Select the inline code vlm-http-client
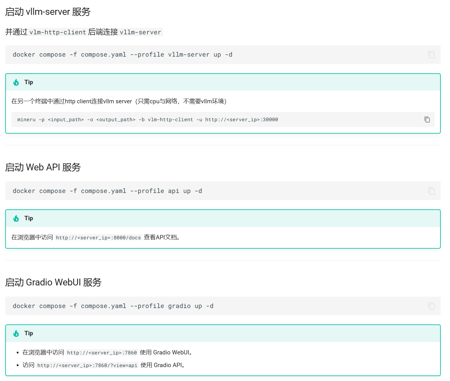Image resolution: width=450 pixels, height=381 pixels. 58,32
